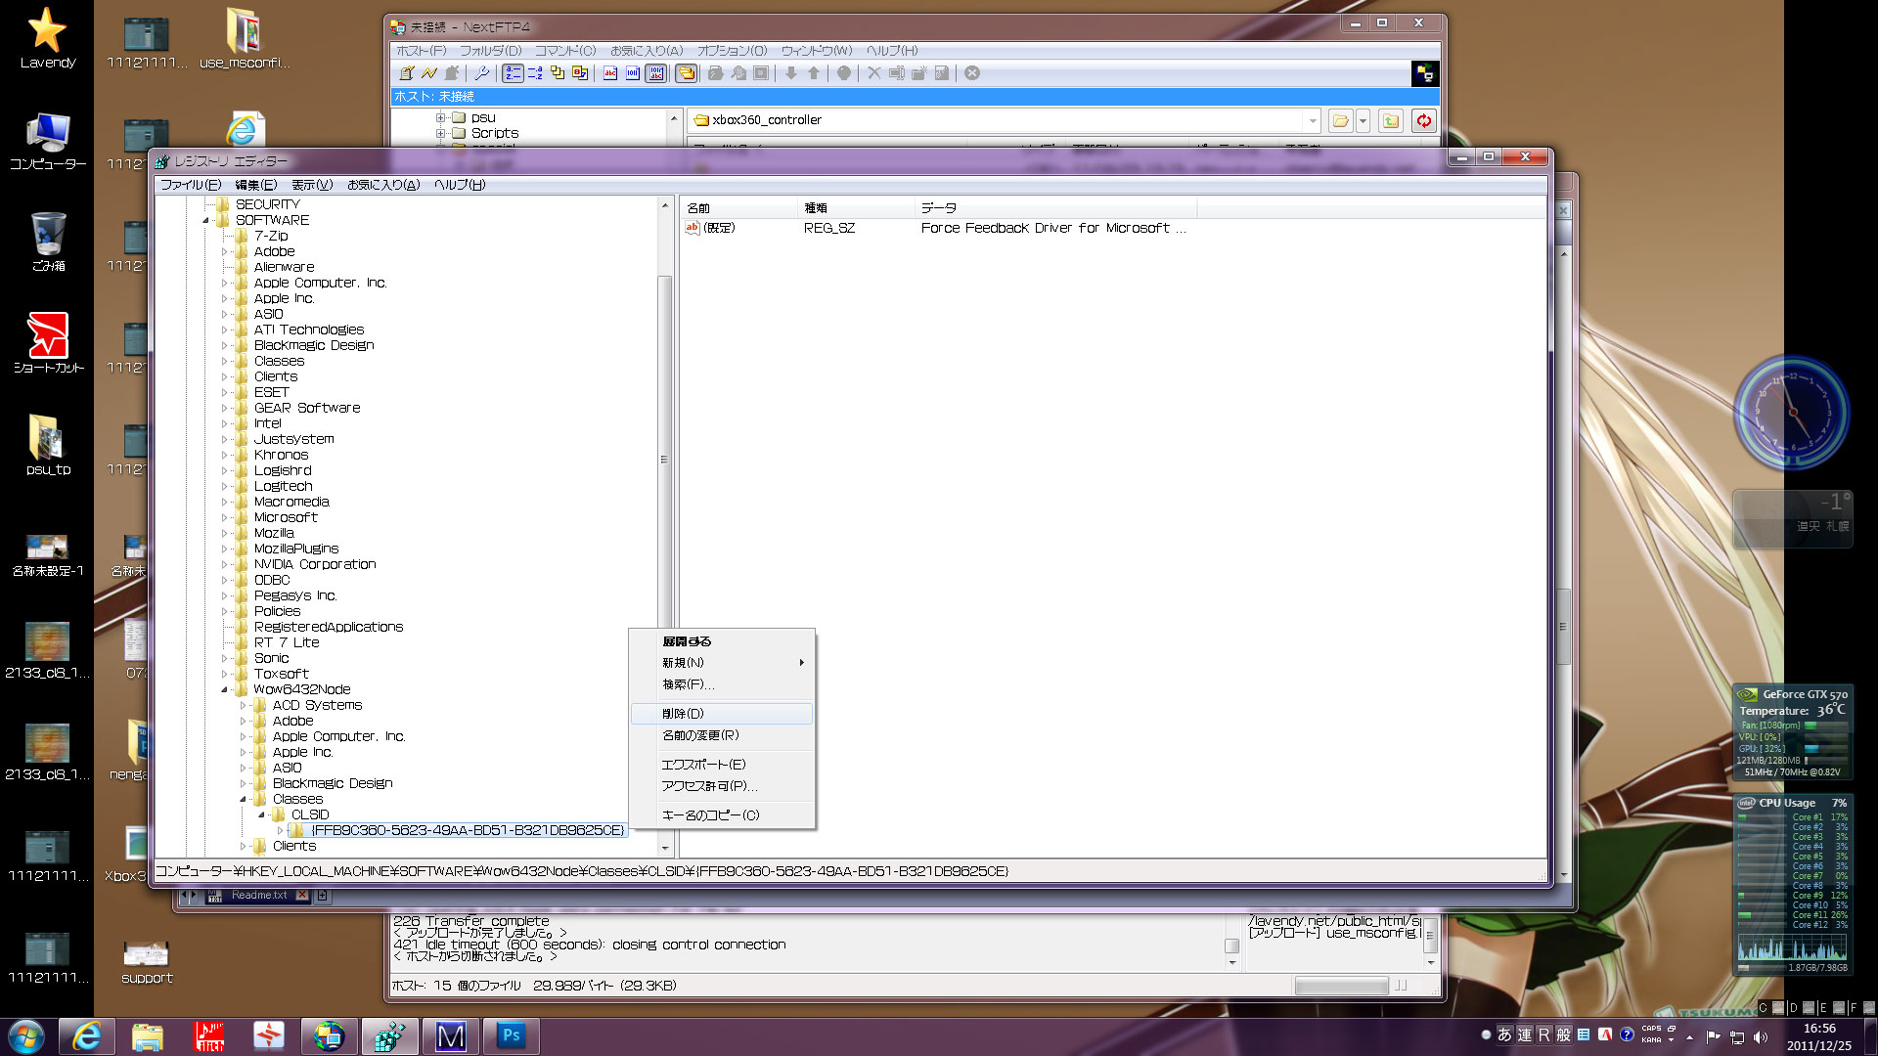
Task: Open the Windows Start button
Action: (26, 1035)
